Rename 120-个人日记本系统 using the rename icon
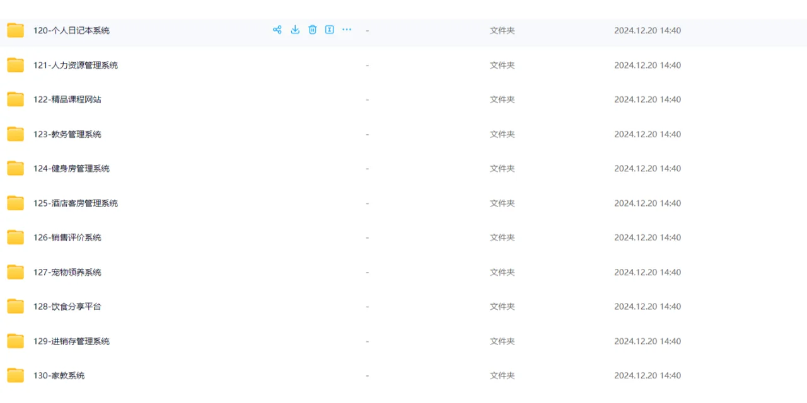The width and height of the screenshot is (807, 403). click(329, 29)
